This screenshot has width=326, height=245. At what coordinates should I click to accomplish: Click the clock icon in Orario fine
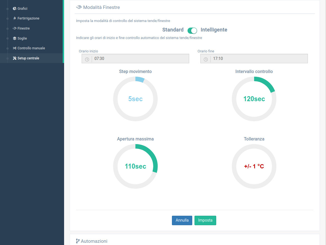coord(206,59)
